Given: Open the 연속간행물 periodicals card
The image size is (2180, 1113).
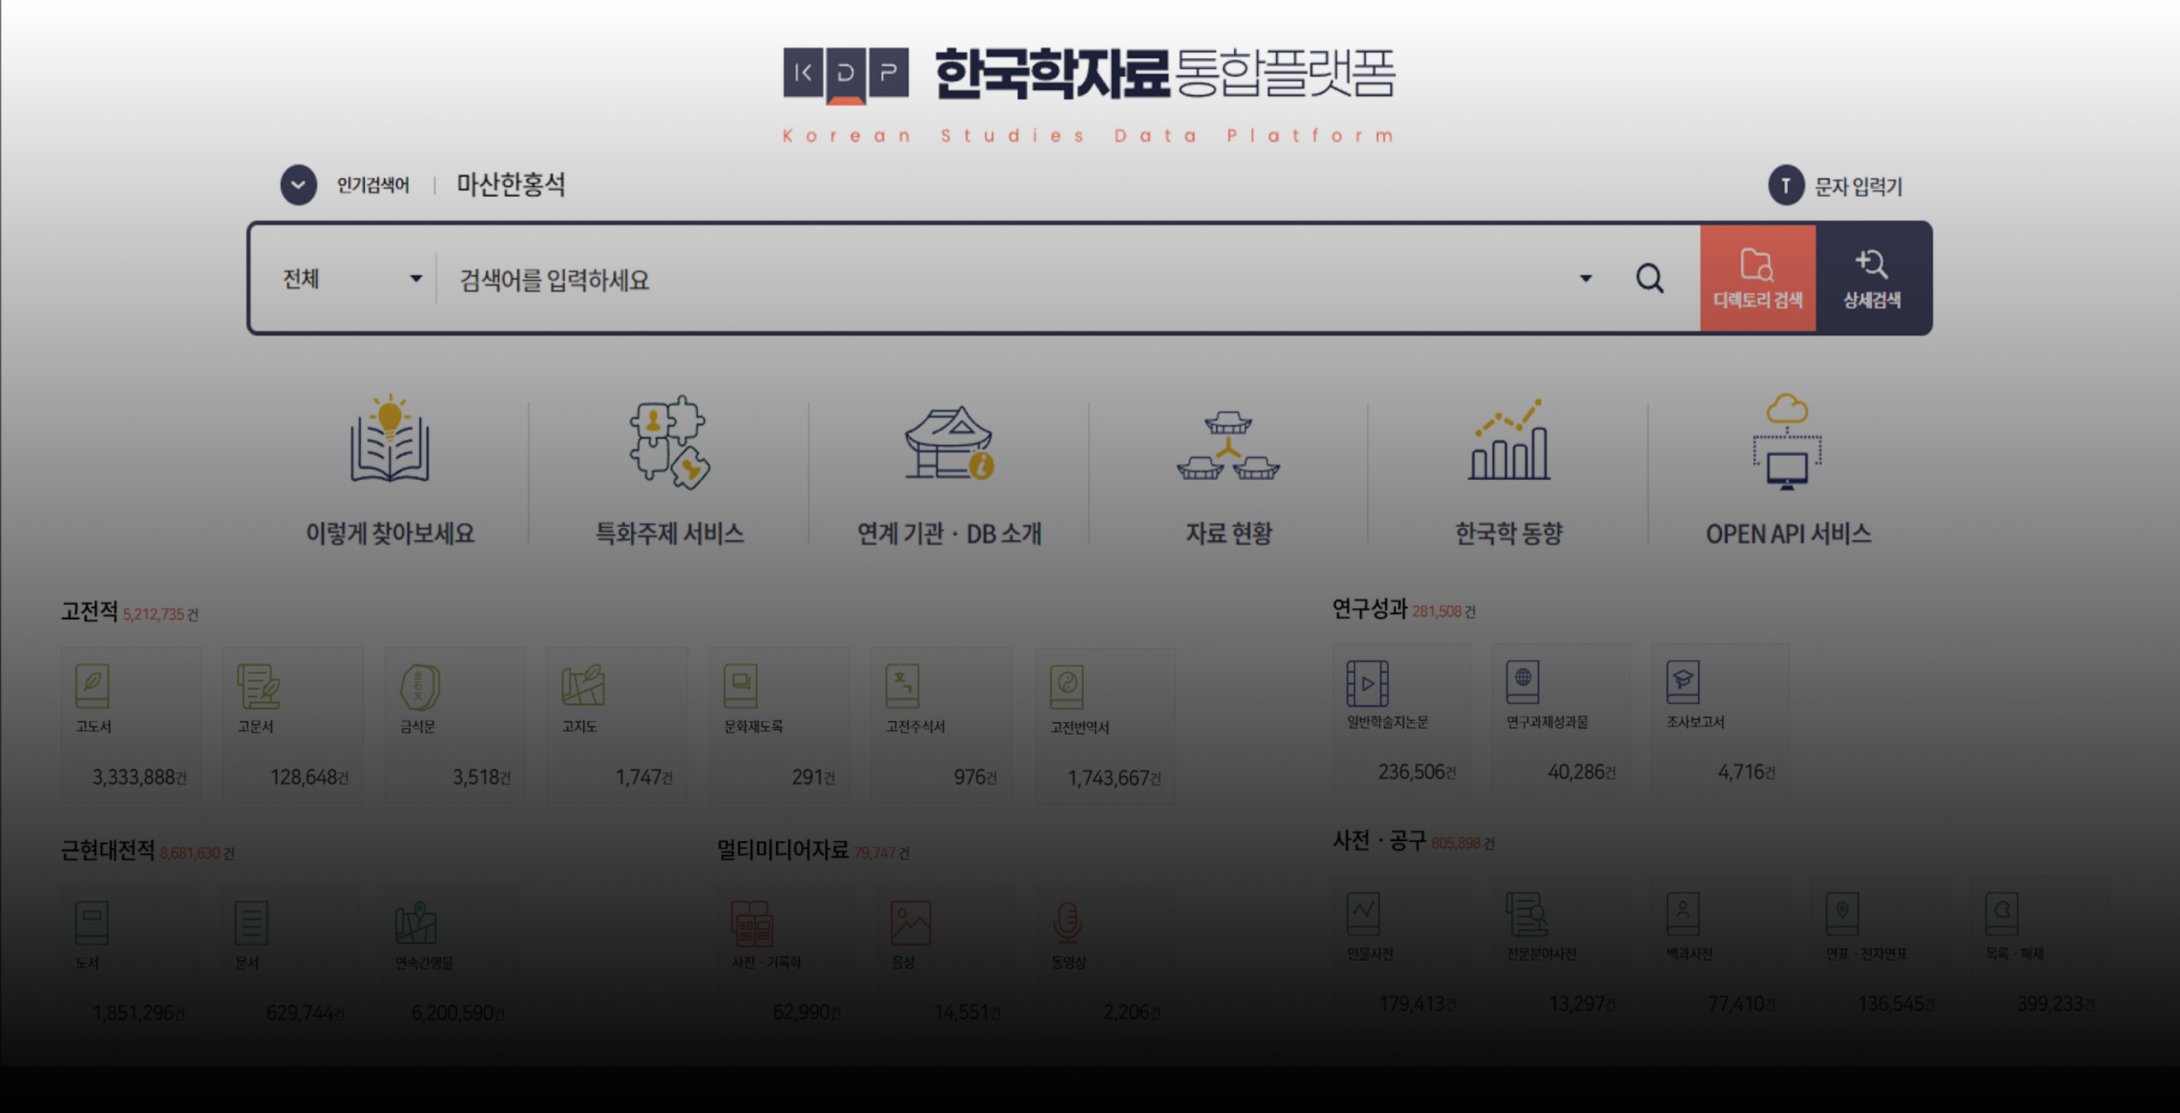Looking at the screenshot, I should point(450,961).
